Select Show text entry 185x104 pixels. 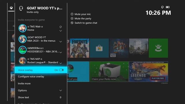[23, 97]
